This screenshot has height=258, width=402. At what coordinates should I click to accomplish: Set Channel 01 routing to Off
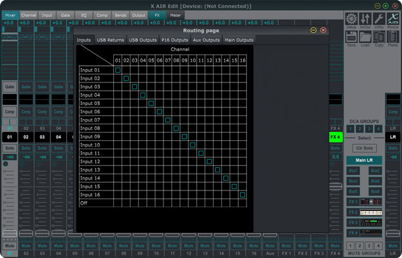click(118, 203)
